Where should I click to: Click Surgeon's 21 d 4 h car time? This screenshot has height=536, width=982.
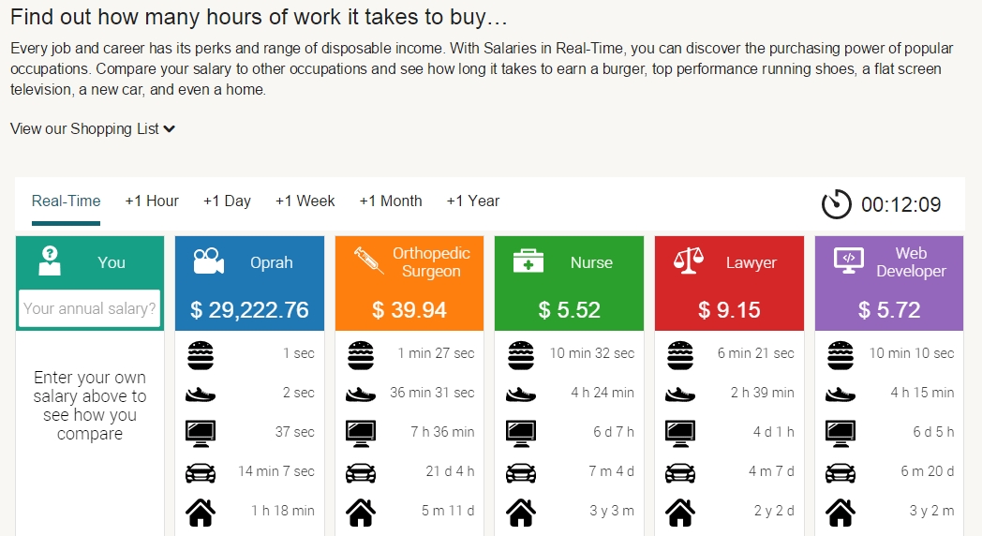point(450,471)
